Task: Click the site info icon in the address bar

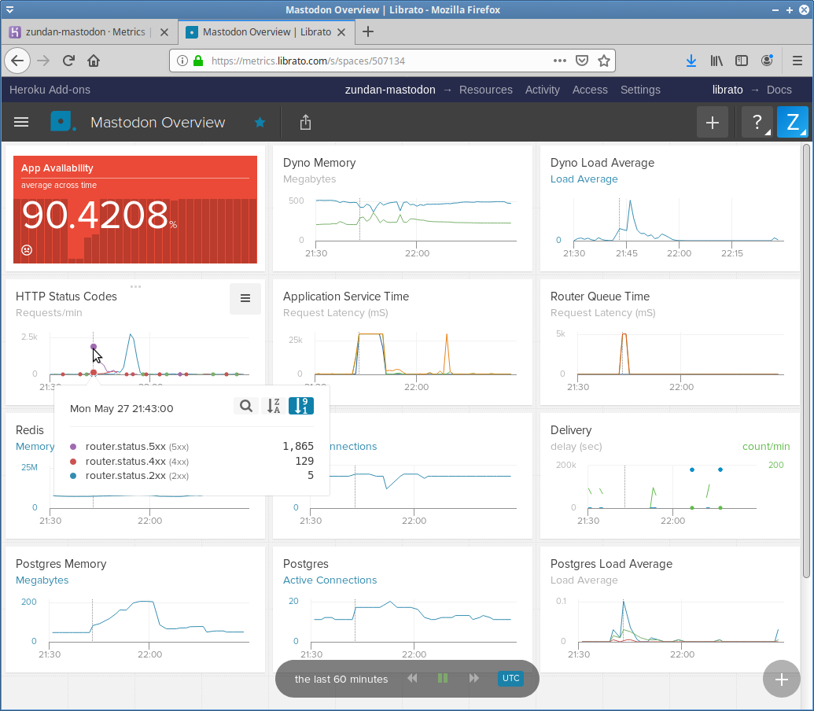Action: coord(182,61)
